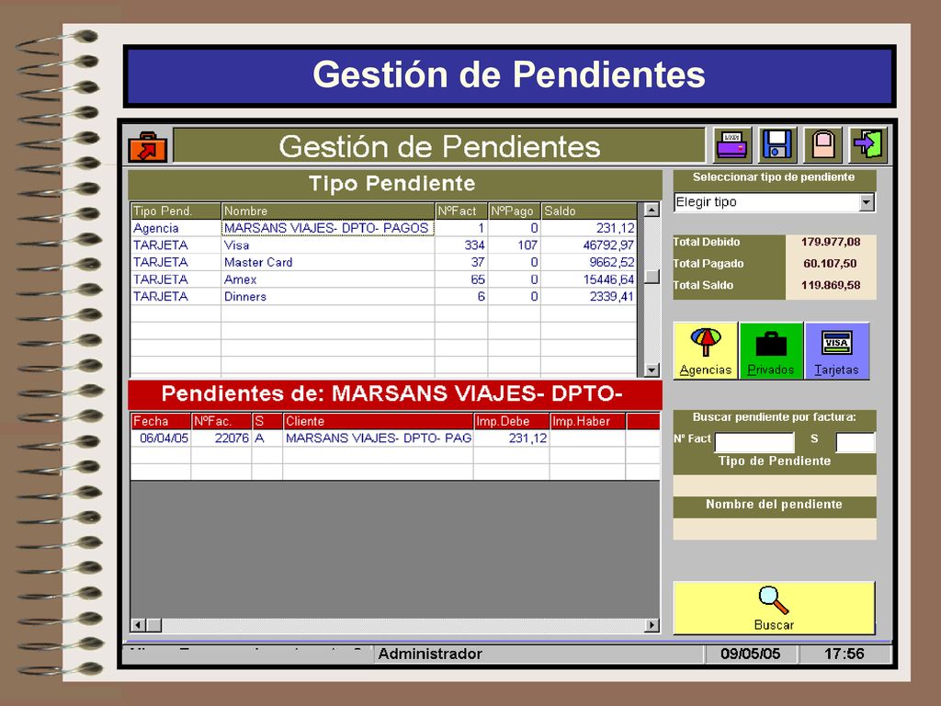Click the Nº Fact search field
Image resolution: width=941 pixels, height=706 pixels.
(754, 442)
